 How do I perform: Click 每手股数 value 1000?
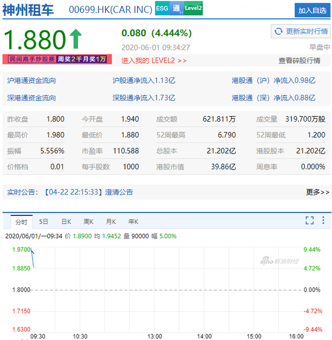point(131,167)
